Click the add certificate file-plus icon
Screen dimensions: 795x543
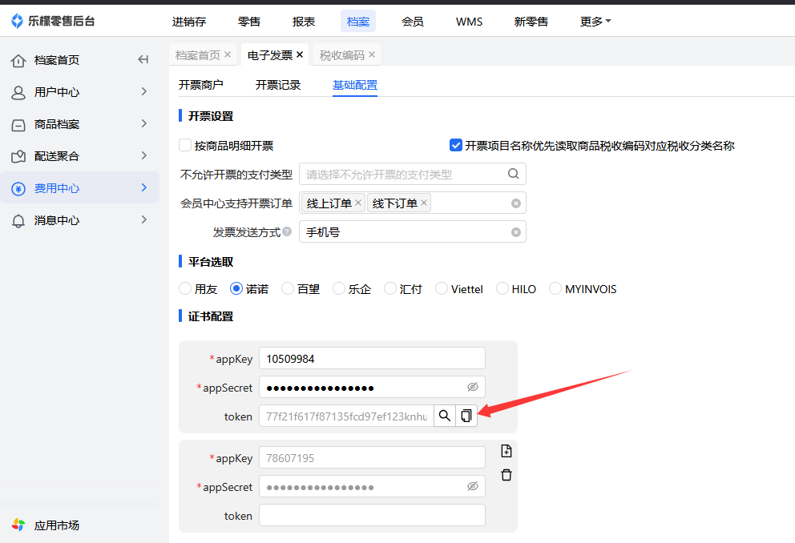click(x=506, y=451)
